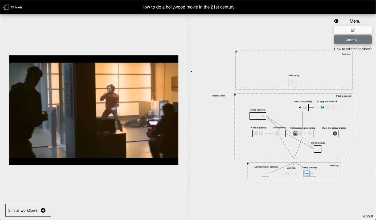Select the DSLR camera icon in Cameras
The image size is (376, 220).
coord(287,174)
